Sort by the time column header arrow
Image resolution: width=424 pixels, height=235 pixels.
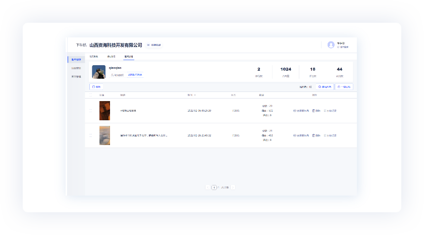pyautogui.click(x=195, y=95)
